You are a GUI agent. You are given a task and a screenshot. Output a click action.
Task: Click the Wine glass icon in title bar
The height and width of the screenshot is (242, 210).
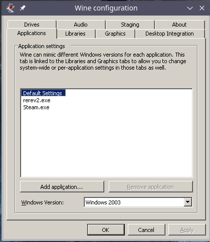pos(10,8)
